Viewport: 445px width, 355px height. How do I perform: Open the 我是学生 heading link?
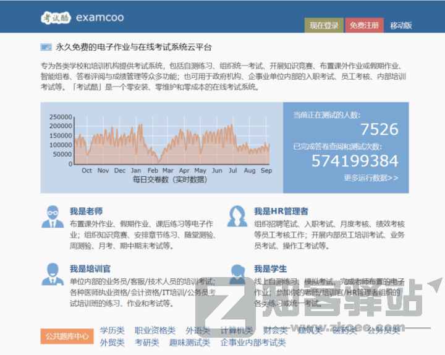[271, 269]
